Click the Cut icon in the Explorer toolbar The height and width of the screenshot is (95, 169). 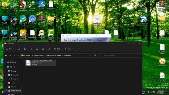pos(19,49)
